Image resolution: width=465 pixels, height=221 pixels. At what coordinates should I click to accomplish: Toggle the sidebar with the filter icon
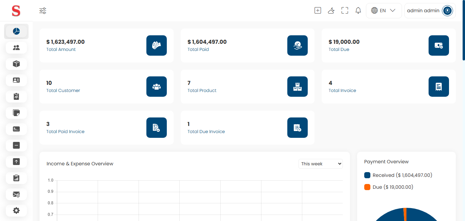point(42,11)
